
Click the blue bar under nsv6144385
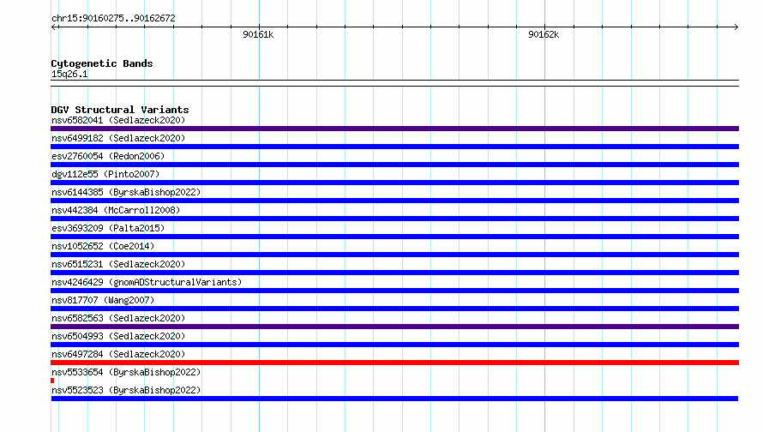(x=394, y=201)
